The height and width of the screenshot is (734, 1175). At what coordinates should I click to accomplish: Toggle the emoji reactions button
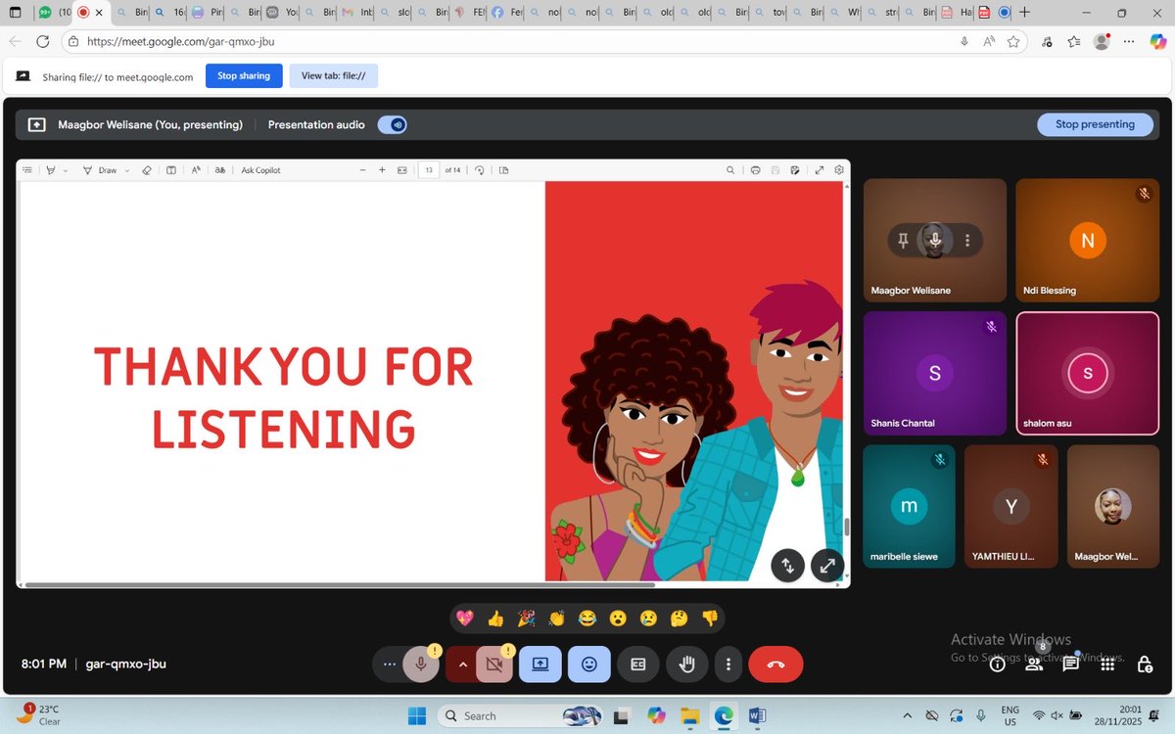tap(589, 665)
